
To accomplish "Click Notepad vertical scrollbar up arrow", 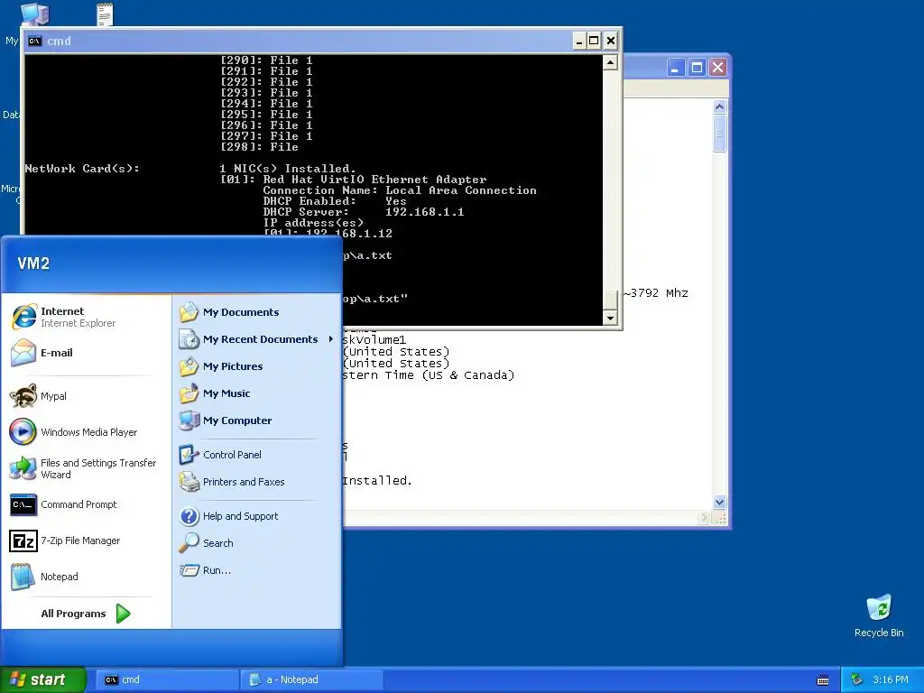I will [x=719, y=106].
